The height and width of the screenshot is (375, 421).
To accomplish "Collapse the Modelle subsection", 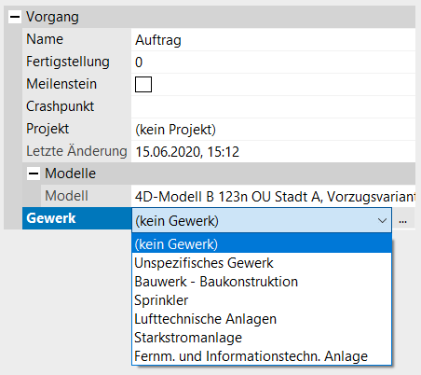I will pos(34,174).
